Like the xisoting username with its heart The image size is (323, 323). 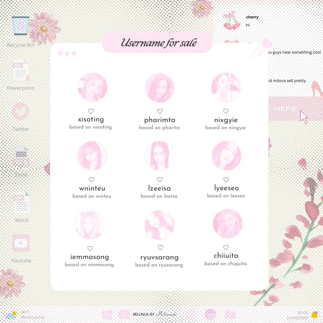[91, 111]
